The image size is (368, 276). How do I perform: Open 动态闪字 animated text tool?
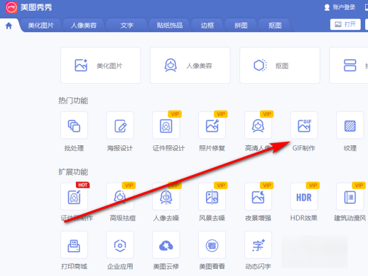pyautogui.click(x=258, y=244)
